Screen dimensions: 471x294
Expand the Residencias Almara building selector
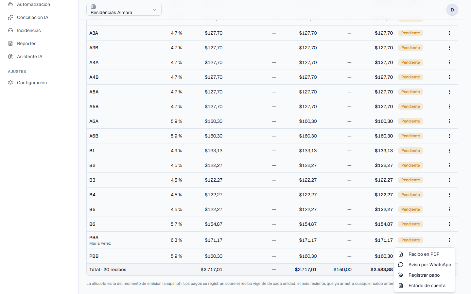124,10
